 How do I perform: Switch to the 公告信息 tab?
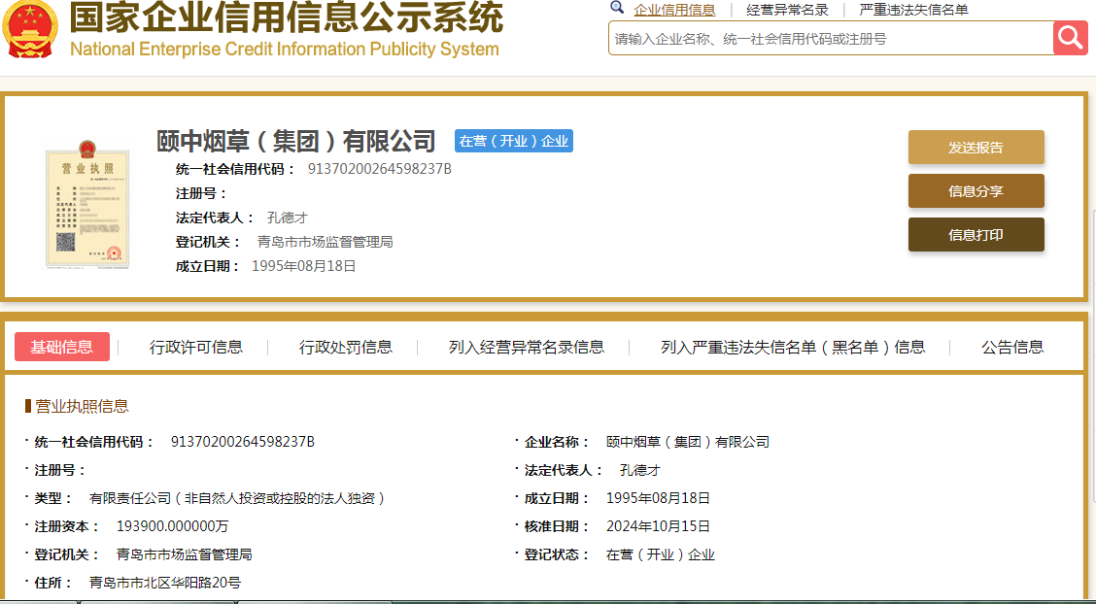(x=1011, y=347)
